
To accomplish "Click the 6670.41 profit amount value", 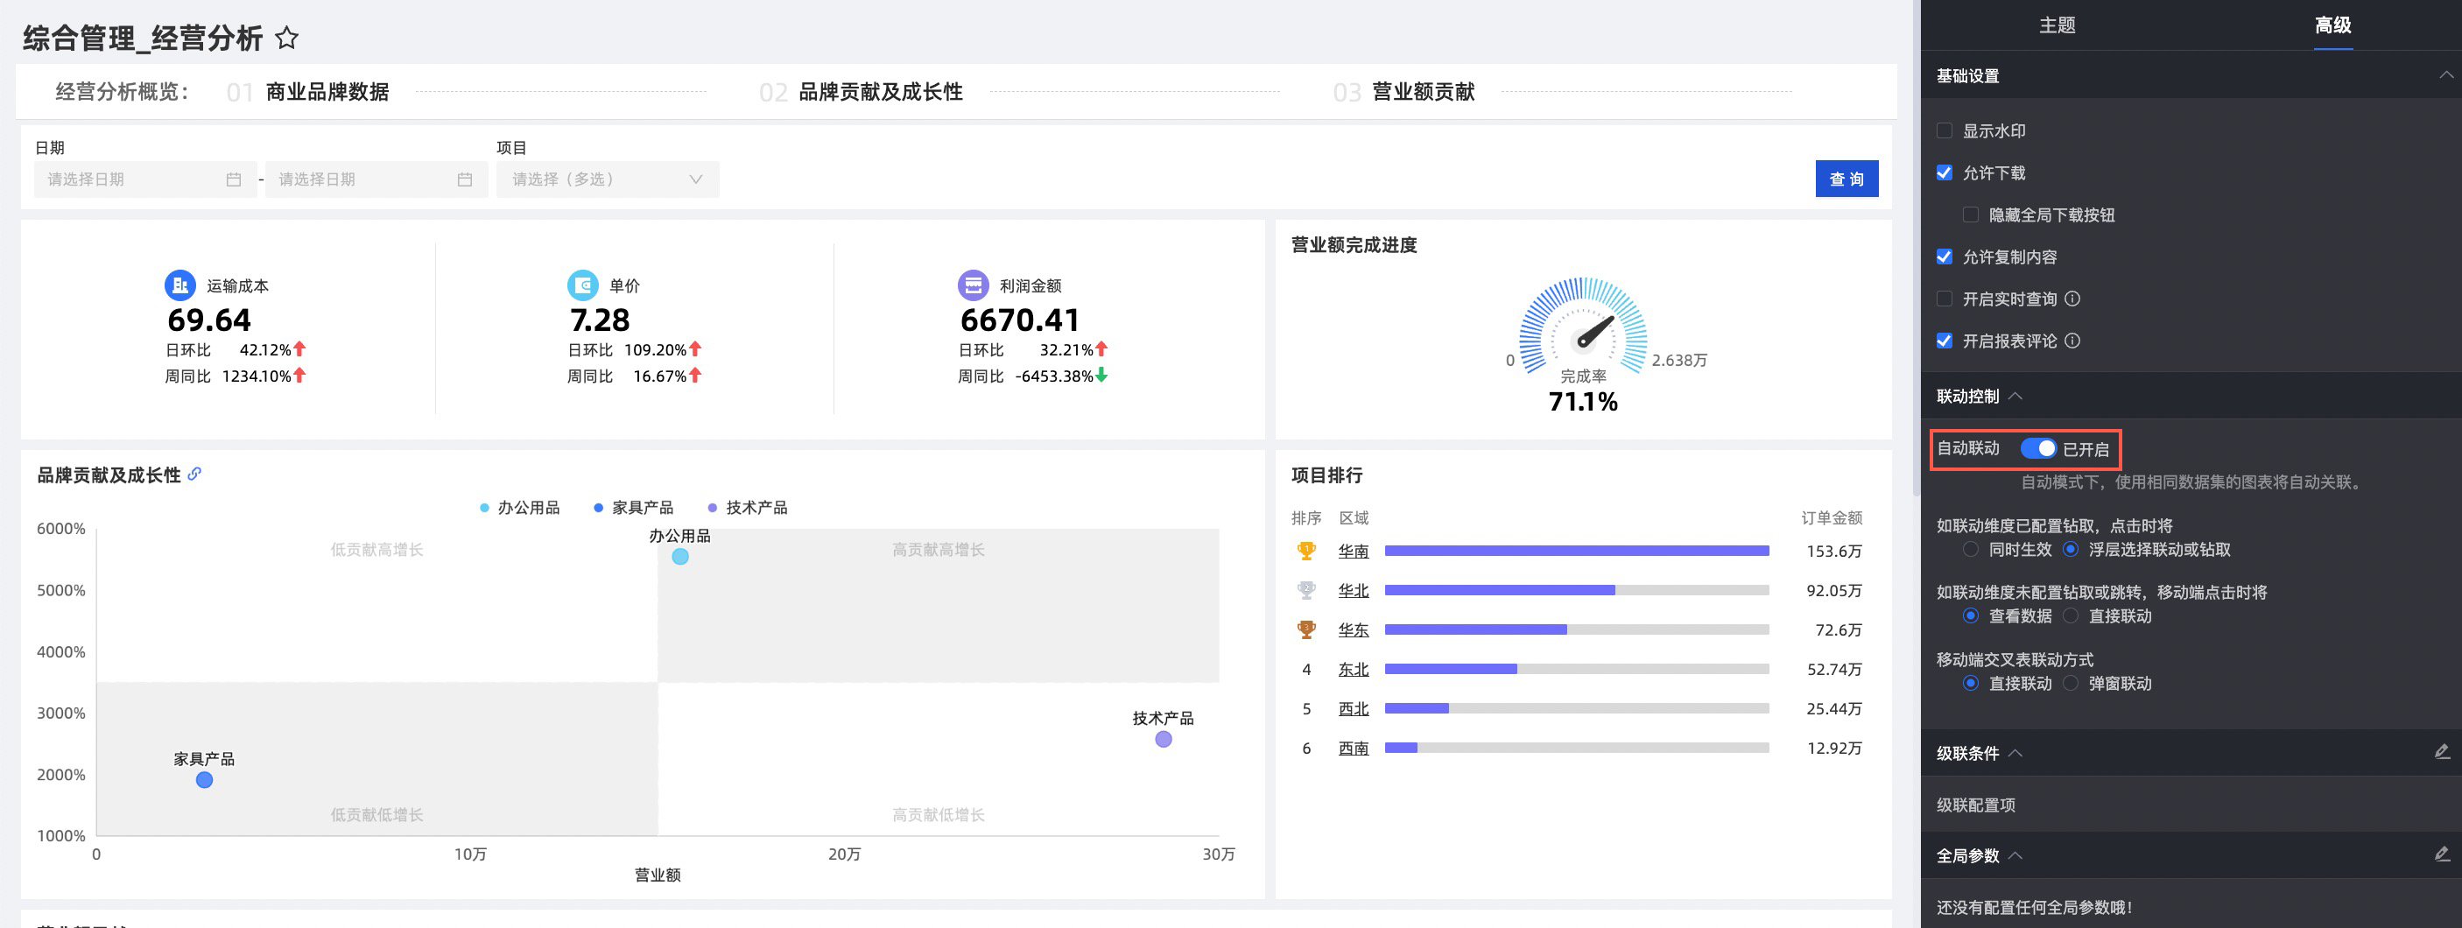I will [x=1020, y=320].
